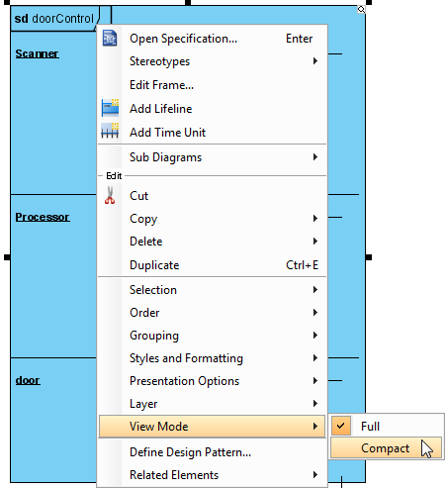This screenshot has width=446, height=488.
Task: Click the magnifier icon at frame corner
Action: (x=361, y=10)
